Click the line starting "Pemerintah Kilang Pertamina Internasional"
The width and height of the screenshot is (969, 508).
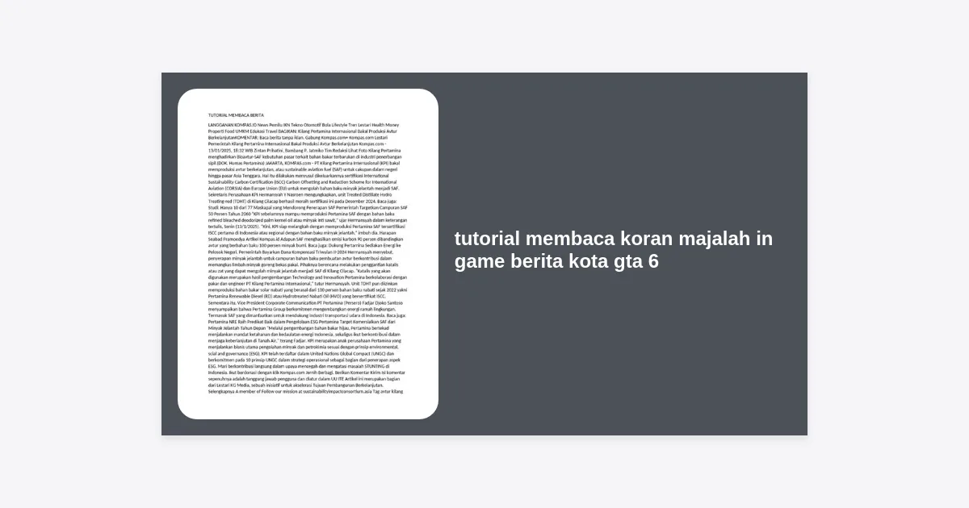[x=297, y=144]
